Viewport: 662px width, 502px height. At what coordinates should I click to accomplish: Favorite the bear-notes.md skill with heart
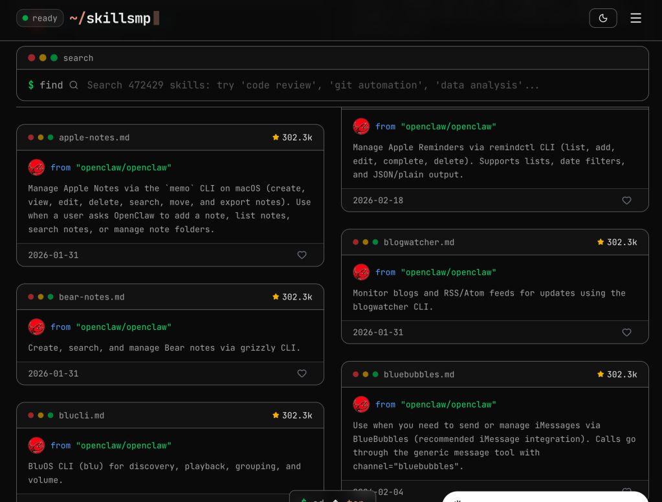[x=302, y=373]
